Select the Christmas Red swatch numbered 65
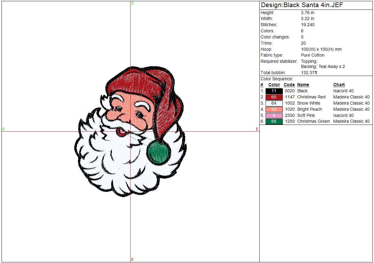The image size is (374, 263). pyautogui.click(x=274, y=97)
